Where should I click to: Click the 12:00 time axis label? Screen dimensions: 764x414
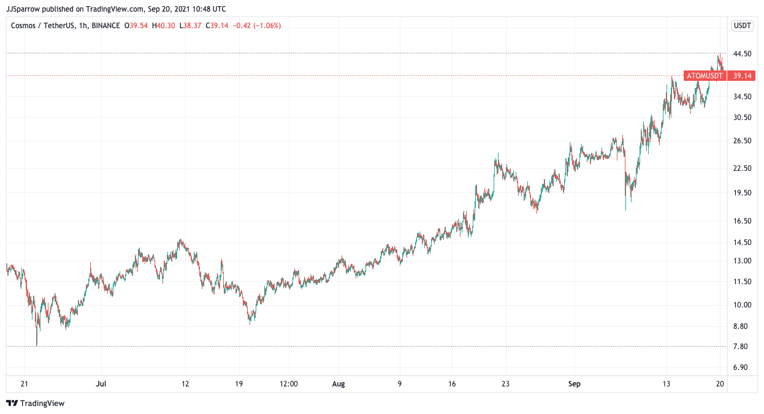point(288,384)
